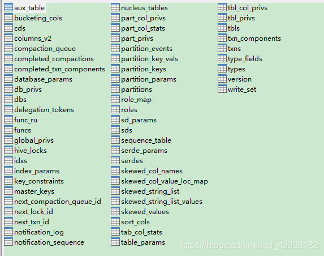Select the db_privs table name

[x=28, y=89]
